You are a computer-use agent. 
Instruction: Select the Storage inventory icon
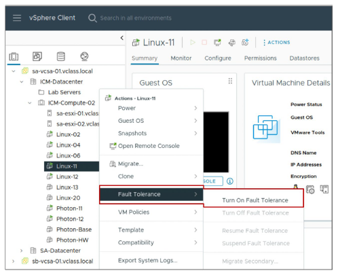(x=61, y=56)
